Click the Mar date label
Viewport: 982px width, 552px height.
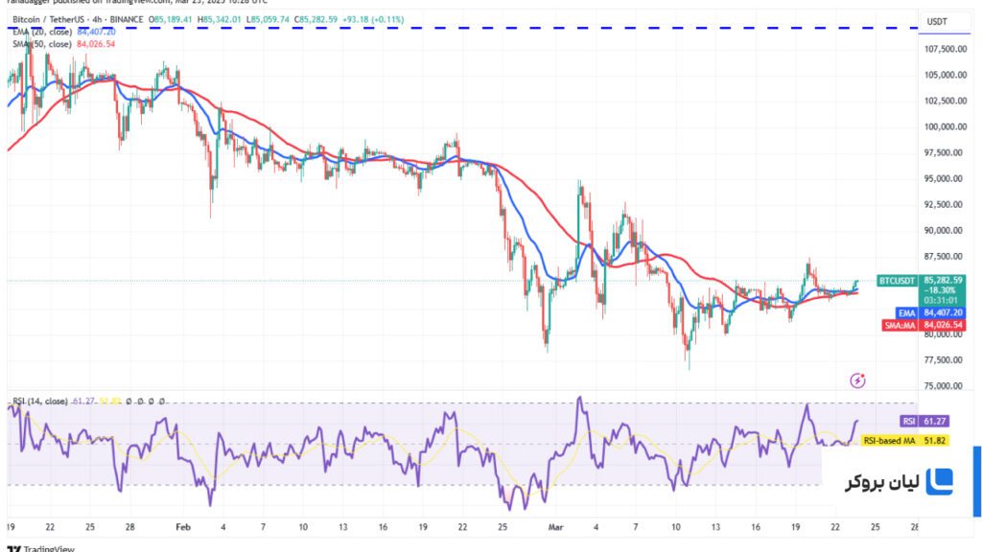(x=555, y=527)
